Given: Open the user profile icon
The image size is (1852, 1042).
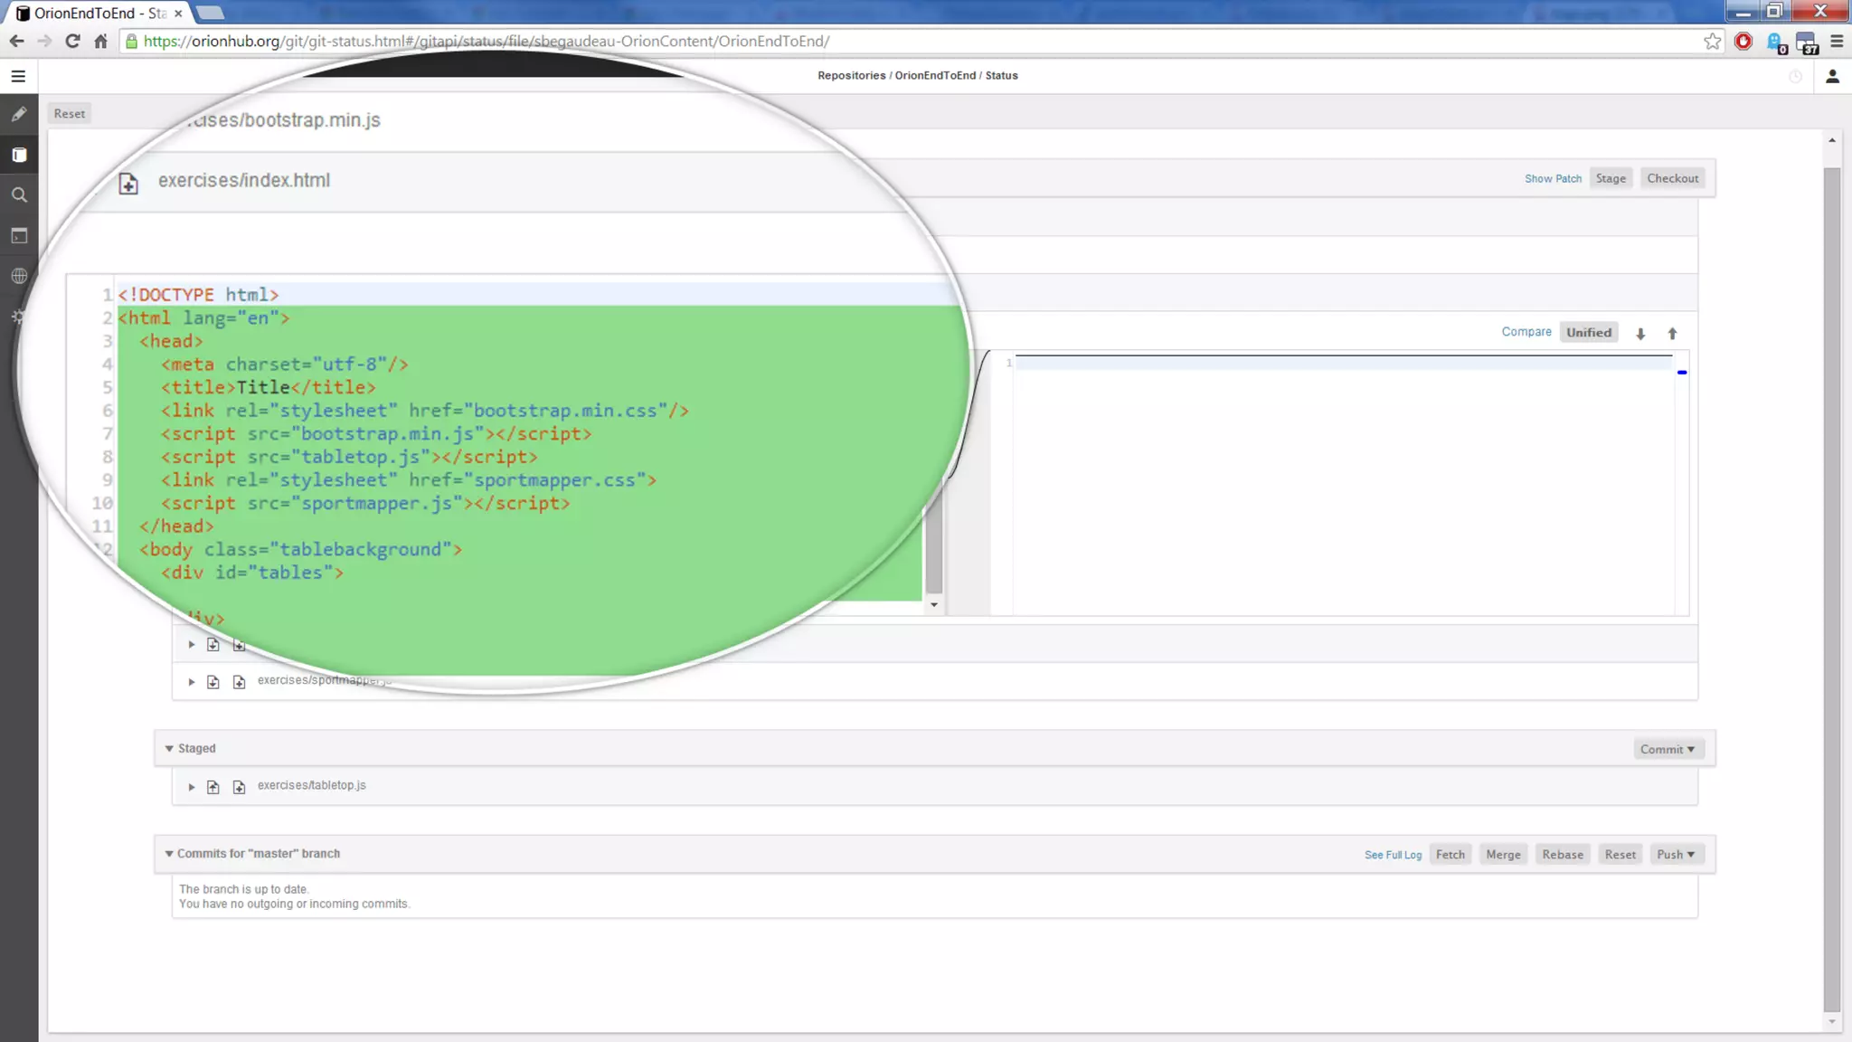Looking at the screenshot, I should pos(1832,76).
